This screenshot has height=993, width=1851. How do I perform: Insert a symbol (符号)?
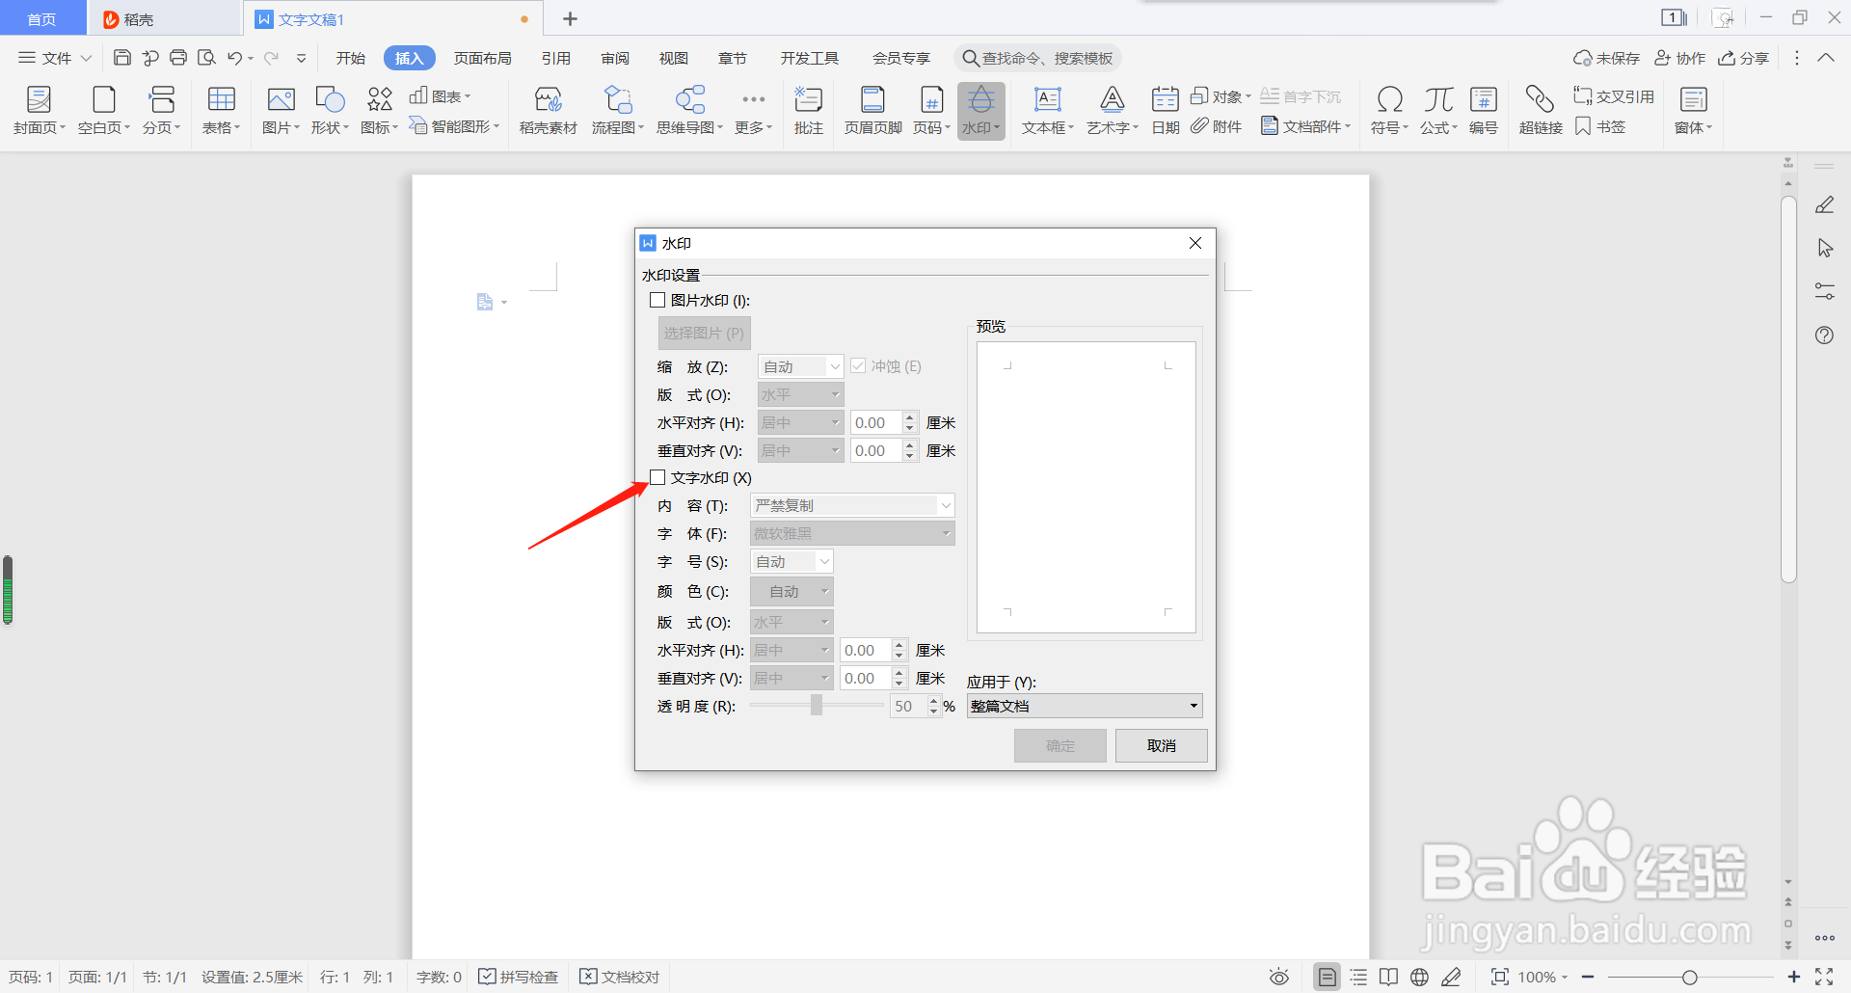coord(1389,111)
